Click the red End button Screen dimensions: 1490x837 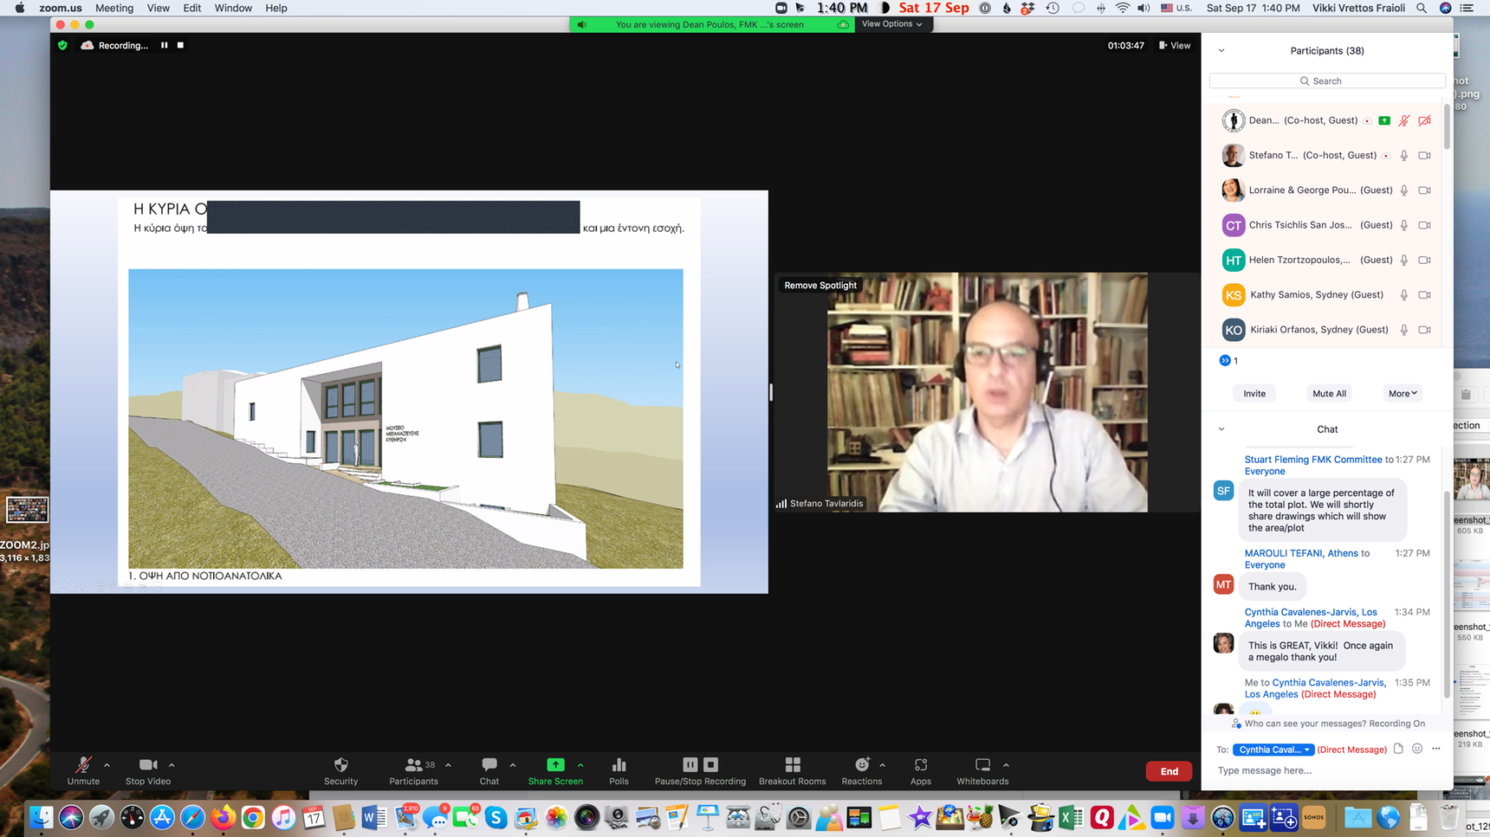[1169, 771]
